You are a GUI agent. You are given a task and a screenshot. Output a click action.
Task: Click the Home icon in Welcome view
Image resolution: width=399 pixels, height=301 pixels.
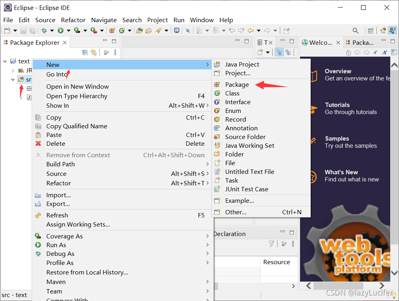(349, 52)
